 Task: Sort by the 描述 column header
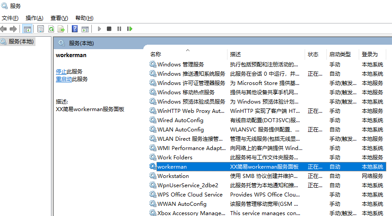(x=235, y=54)
